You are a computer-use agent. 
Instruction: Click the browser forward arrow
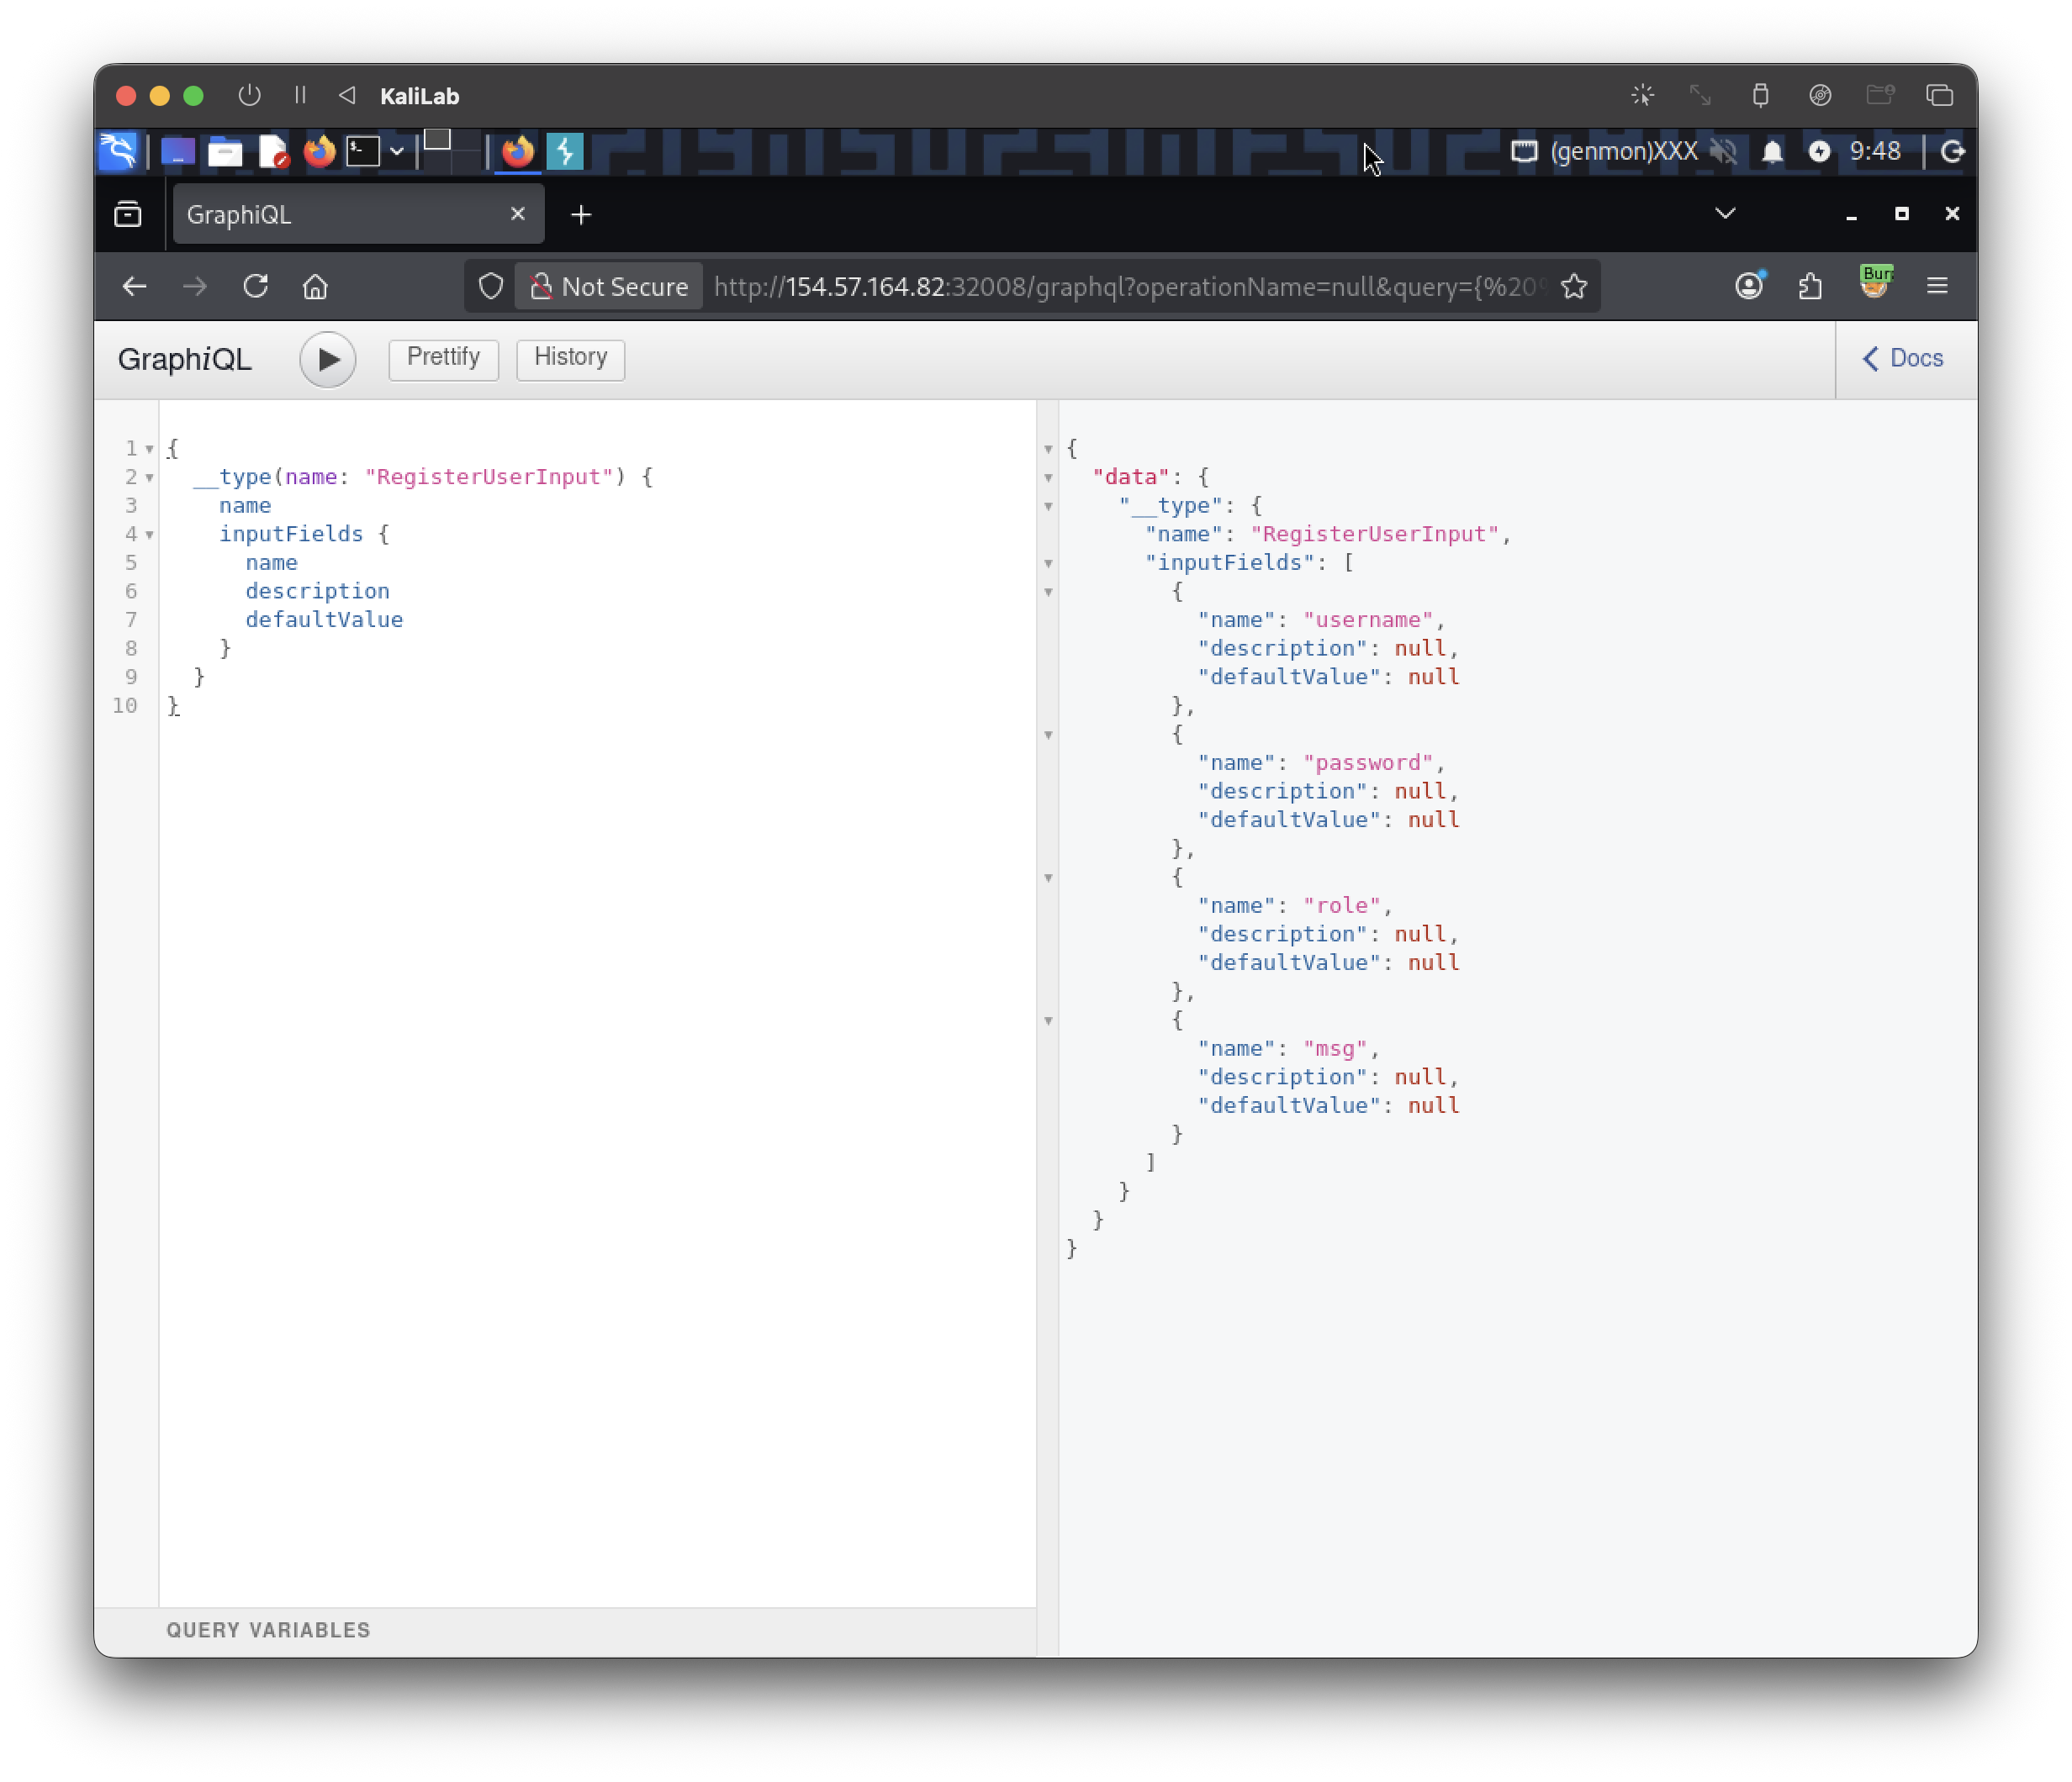pos(195,287)
